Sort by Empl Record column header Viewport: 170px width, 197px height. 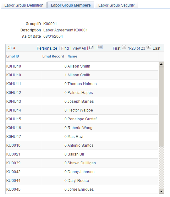click(x=53, y=56)
